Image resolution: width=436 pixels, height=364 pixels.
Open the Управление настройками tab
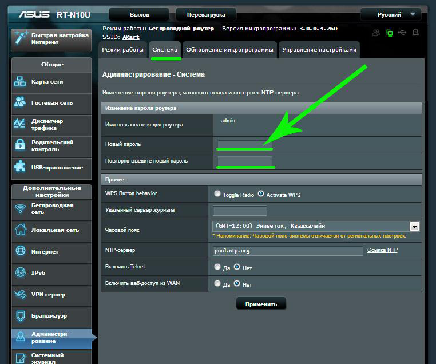(319, 50)
